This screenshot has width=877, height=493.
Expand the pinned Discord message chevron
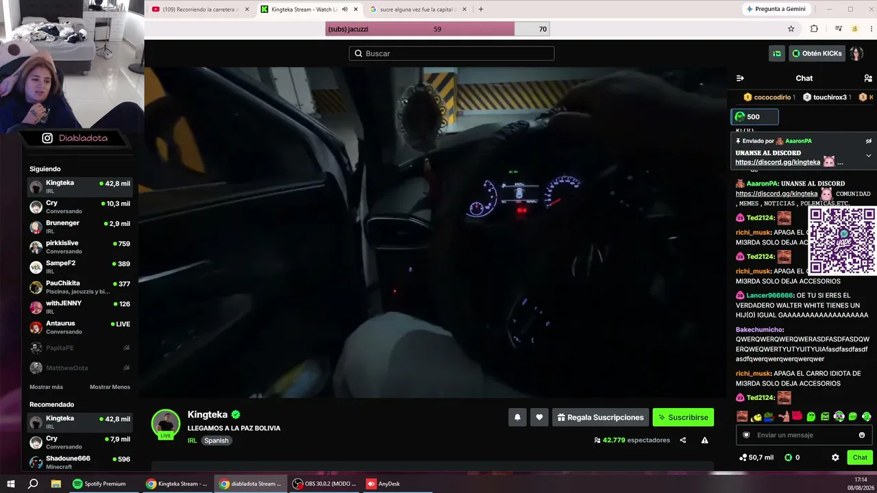click(869, 155)
